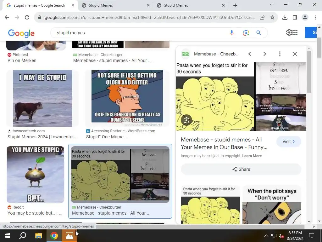The image size is (322, 242).
Task: Close the third Stupid Memes tab
Action: [x=223, y=6]
